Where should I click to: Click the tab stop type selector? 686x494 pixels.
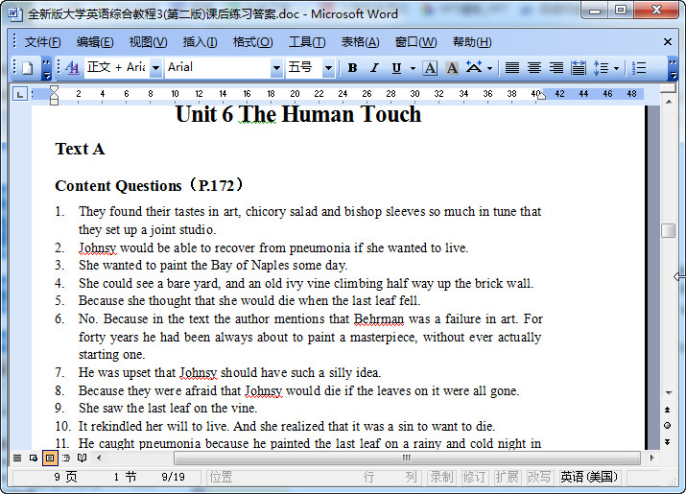[20, 94]
